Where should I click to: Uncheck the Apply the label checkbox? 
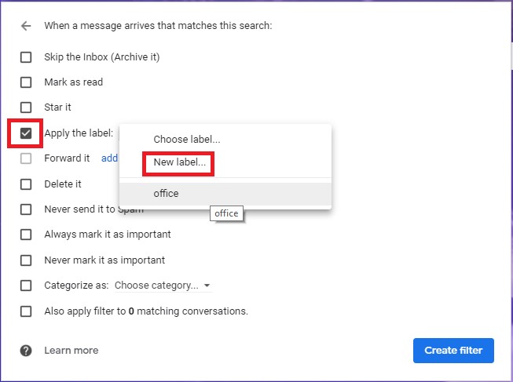(x=26, y=133)
